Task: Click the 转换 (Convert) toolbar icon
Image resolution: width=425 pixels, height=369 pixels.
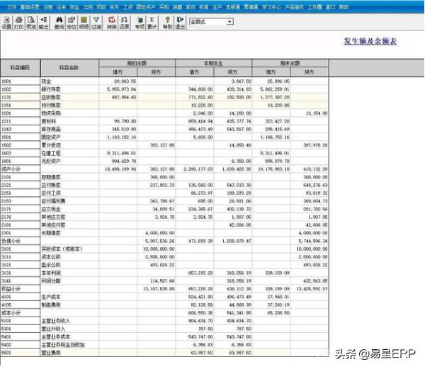Action: click(x=112, y=21)
